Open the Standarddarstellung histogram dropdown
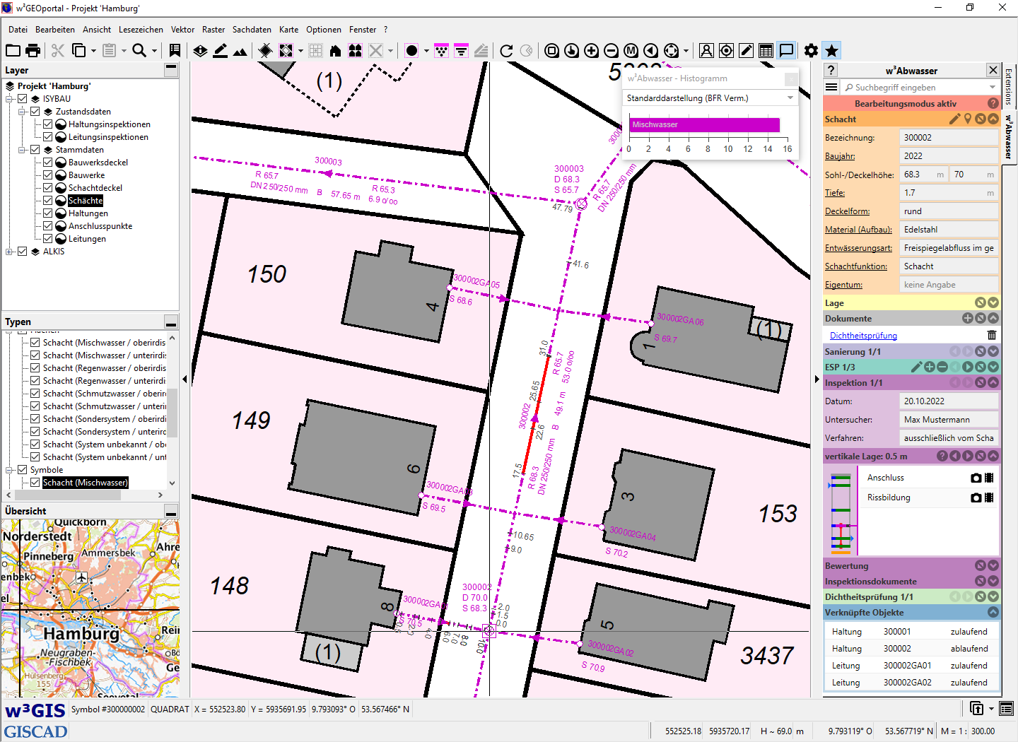This screenshot has height=742, width=1018. [x=790, y=98]
